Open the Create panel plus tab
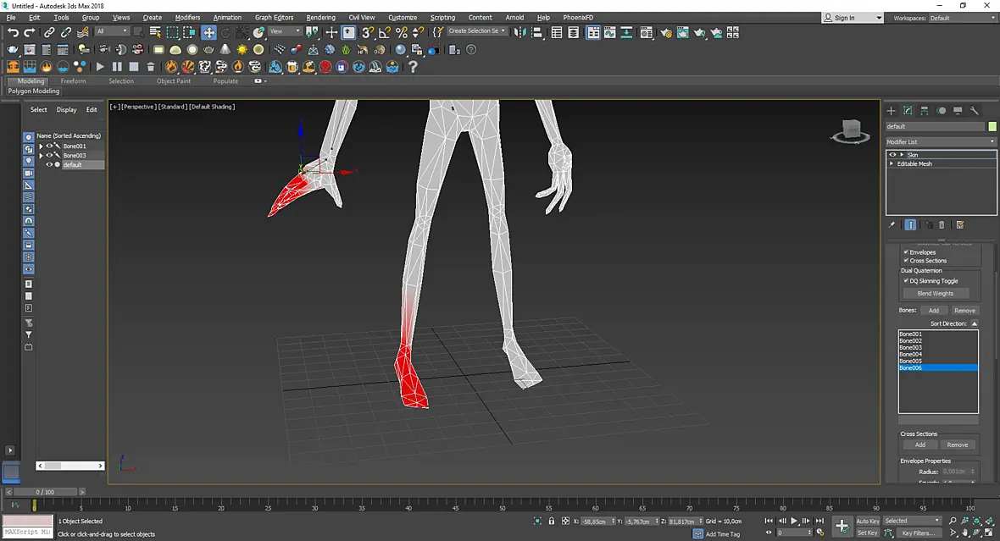 click(x=891, y=110)
